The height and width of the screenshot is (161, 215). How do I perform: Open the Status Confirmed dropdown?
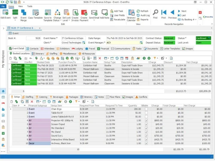[x=209, y=38]
